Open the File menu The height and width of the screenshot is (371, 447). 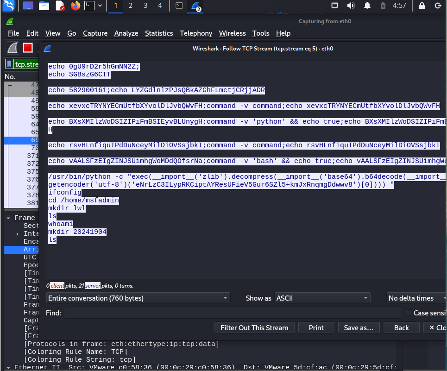click(x=13, y=33)
